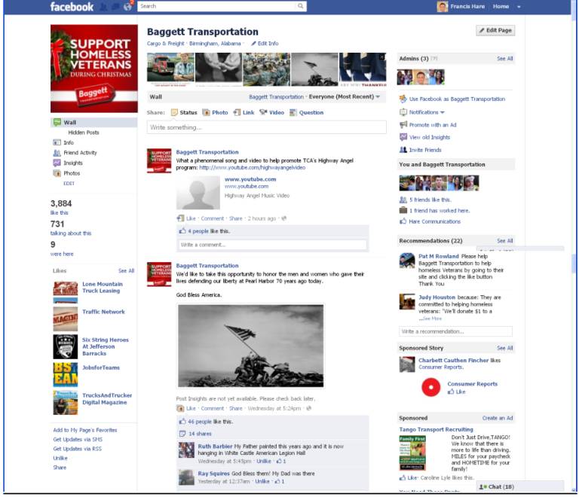Viewport: 579px width, 497px height.
Task: Open the large Iwo Jima flag photo
Action: 251,346
